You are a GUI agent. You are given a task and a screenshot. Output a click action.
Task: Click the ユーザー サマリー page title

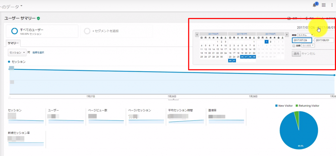click(x=20, y=18)
